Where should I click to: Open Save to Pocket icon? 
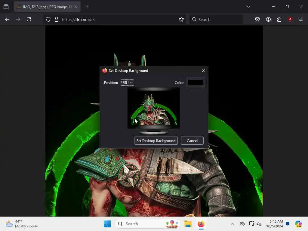click(257, 20)
